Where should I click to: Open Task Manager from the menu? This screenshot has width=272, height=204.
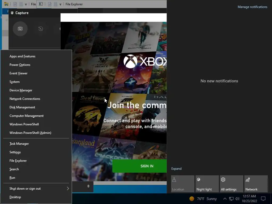coord(36,144)
